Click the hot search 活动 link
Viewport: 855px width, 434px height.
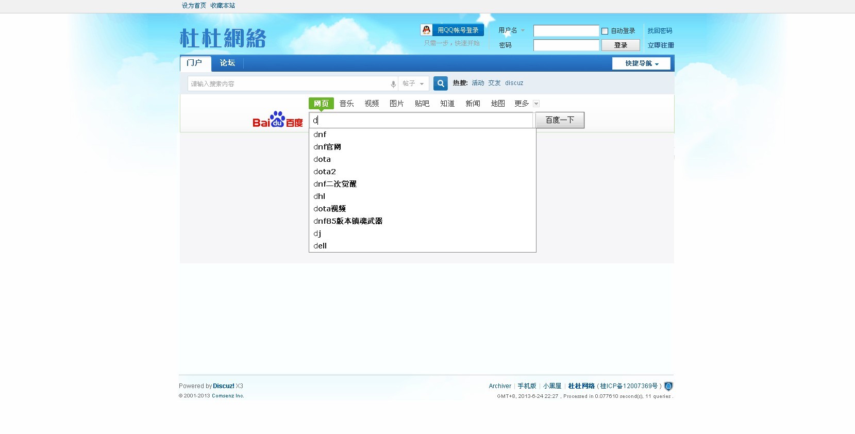click(478, 83)
